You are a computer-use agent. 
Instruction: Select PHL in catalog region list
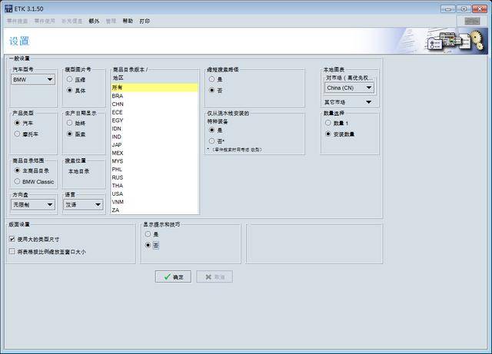tap(155, 169)
